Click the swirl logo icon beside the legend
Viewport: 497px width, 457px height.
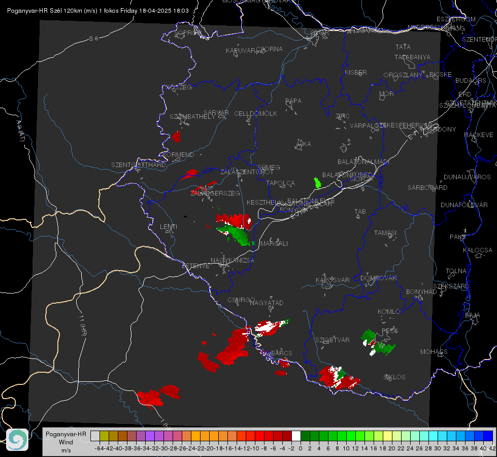pos(17,440)
